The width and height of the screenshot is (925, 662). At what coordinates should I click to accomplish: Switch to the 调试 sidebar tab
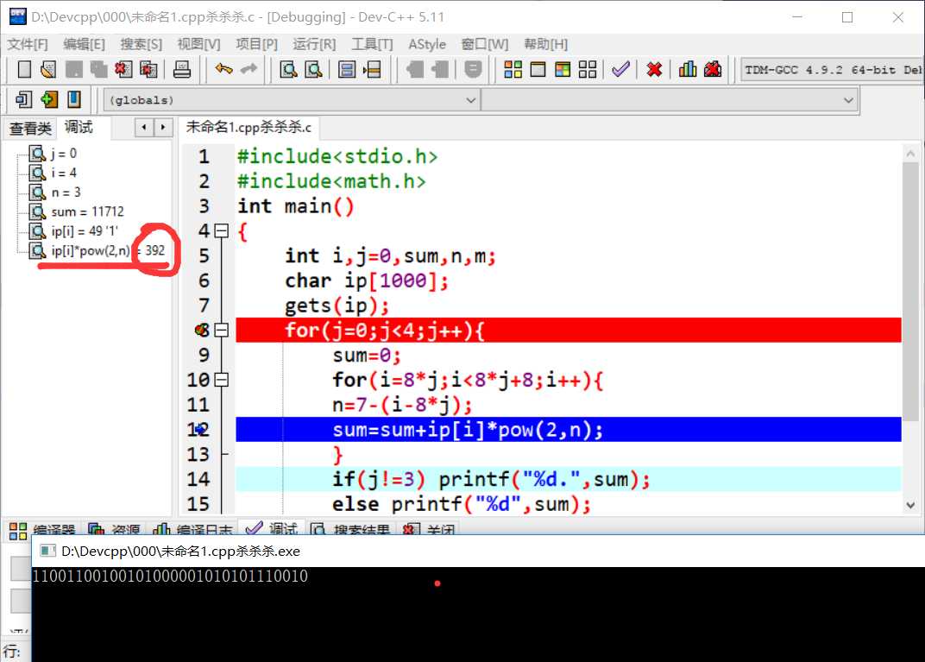pyautogui.click(x=79, y=128)
